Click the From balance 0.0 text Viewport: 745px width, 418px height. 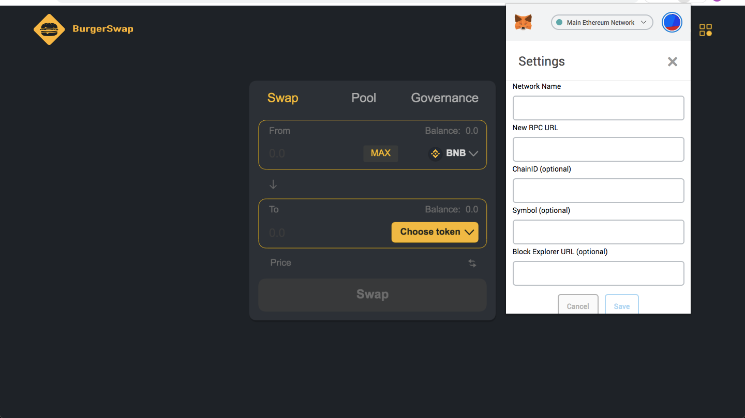pyautogui.click(x=452, y=131)
